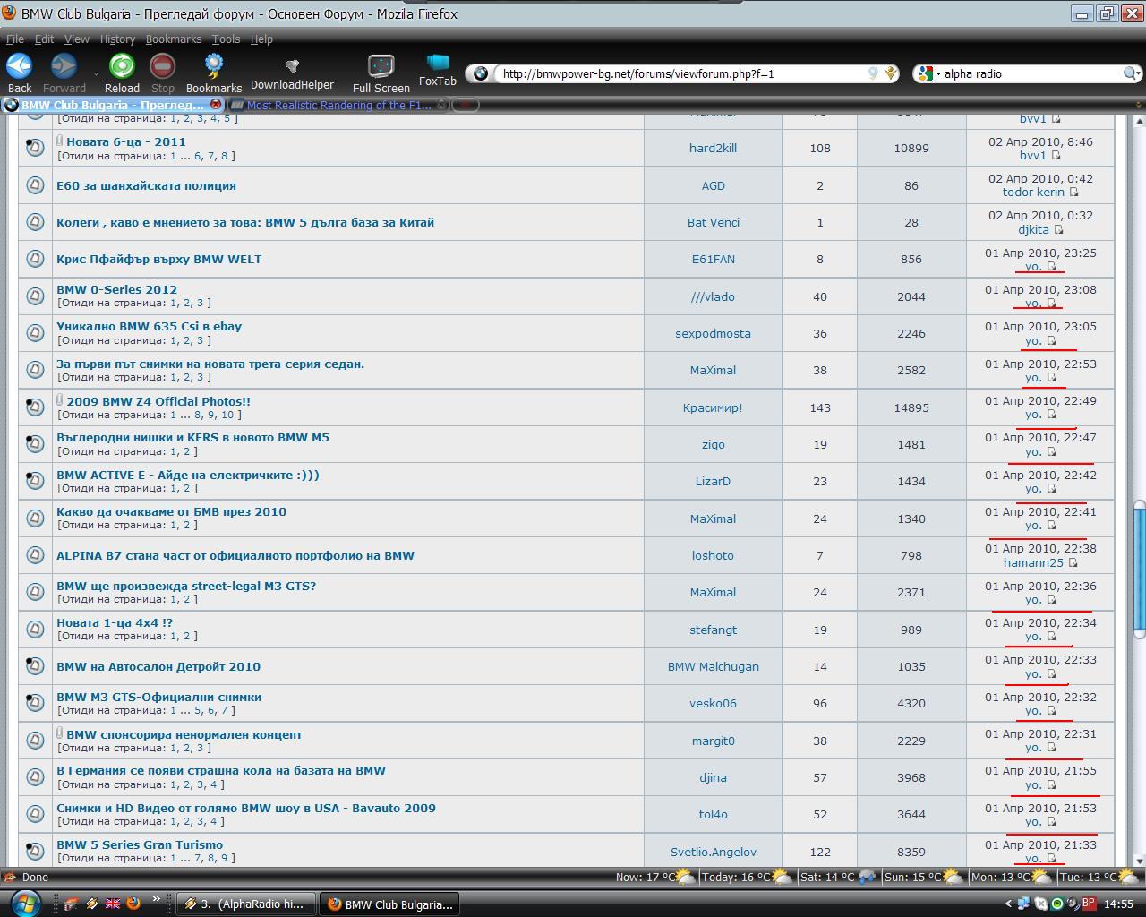Image resolution: width=1146 pixels, height=917 pixels.
Task: Select view count 14895 cell
Action: 911,407
